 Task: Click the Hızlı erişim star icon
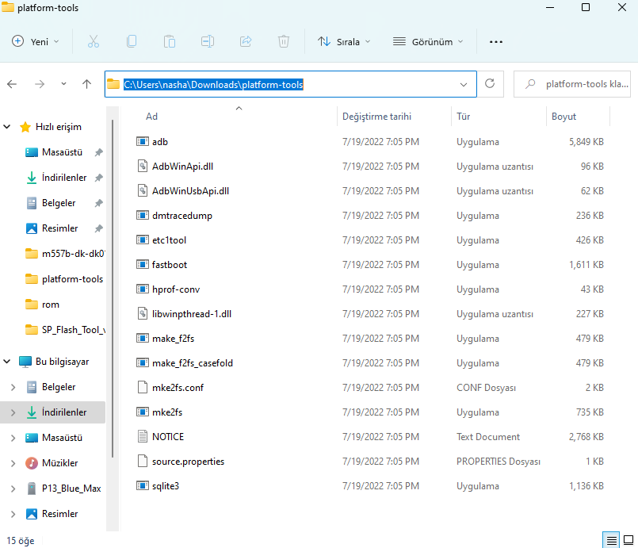click(x=25, y=127)
